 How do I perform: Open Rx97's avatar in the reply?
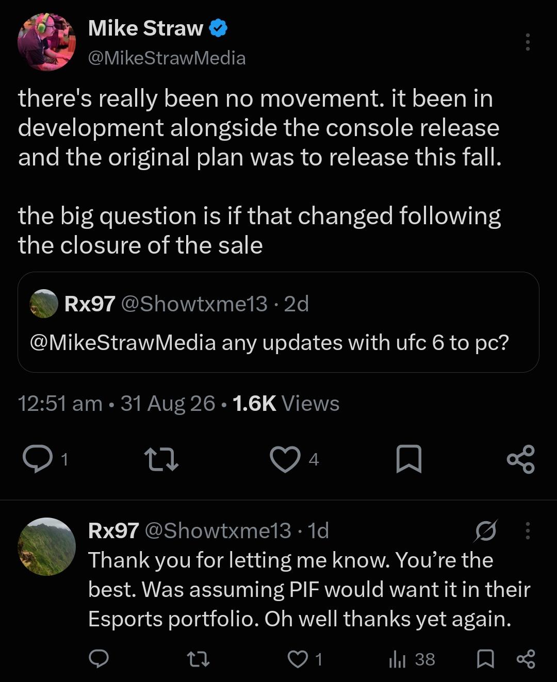point(46,546)
